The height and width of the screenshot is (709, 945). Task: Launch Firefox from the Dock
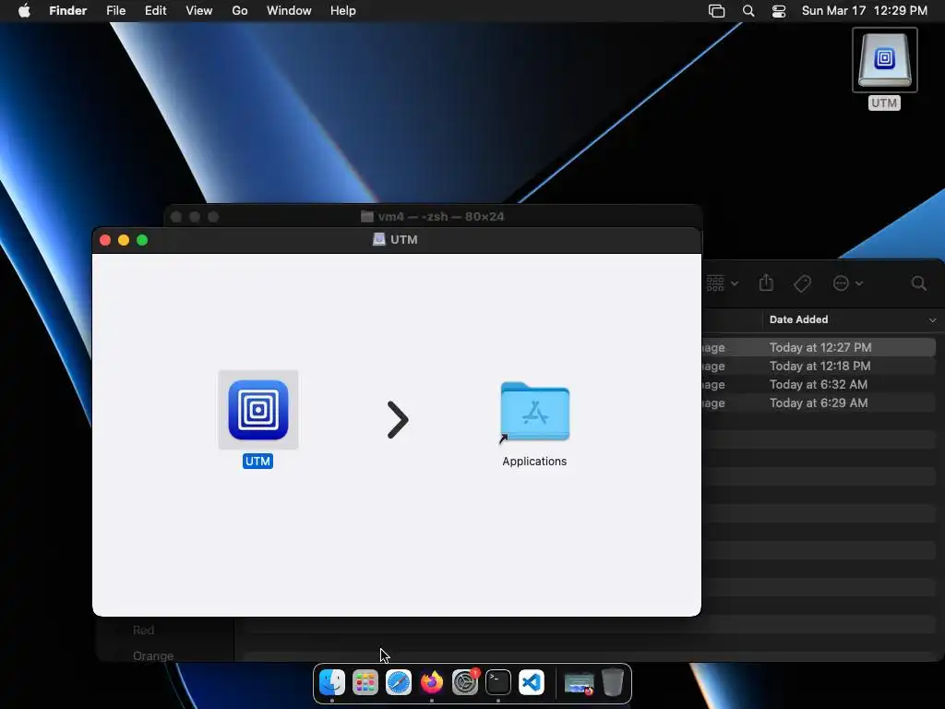pos(432,682)
